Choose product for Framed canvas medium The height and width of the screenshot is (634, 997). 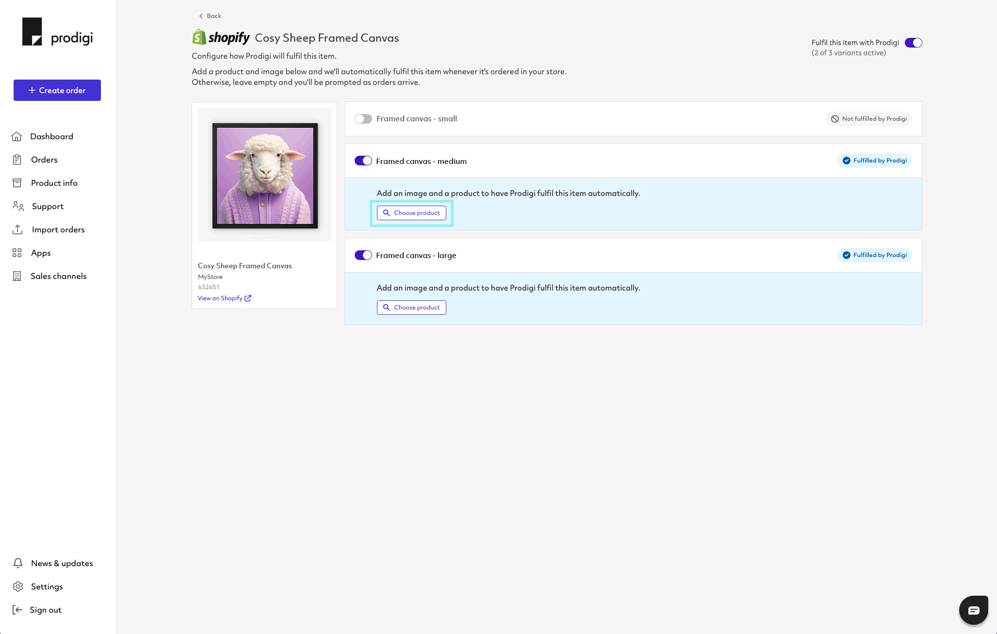pyautogui.click(x=411, y=212)
